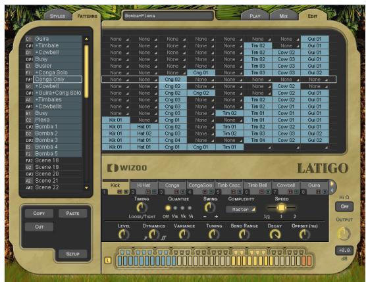Open the Guira-column empty dropdown in the Bomba 4 row
The height and width of the screenshot is (282, 366).
point(315,147)
